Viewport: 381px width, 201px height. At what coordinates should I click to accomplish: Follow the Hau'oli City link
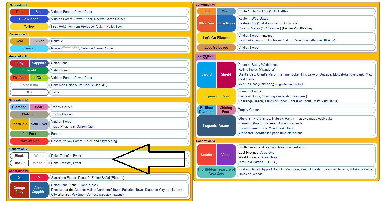260,11
